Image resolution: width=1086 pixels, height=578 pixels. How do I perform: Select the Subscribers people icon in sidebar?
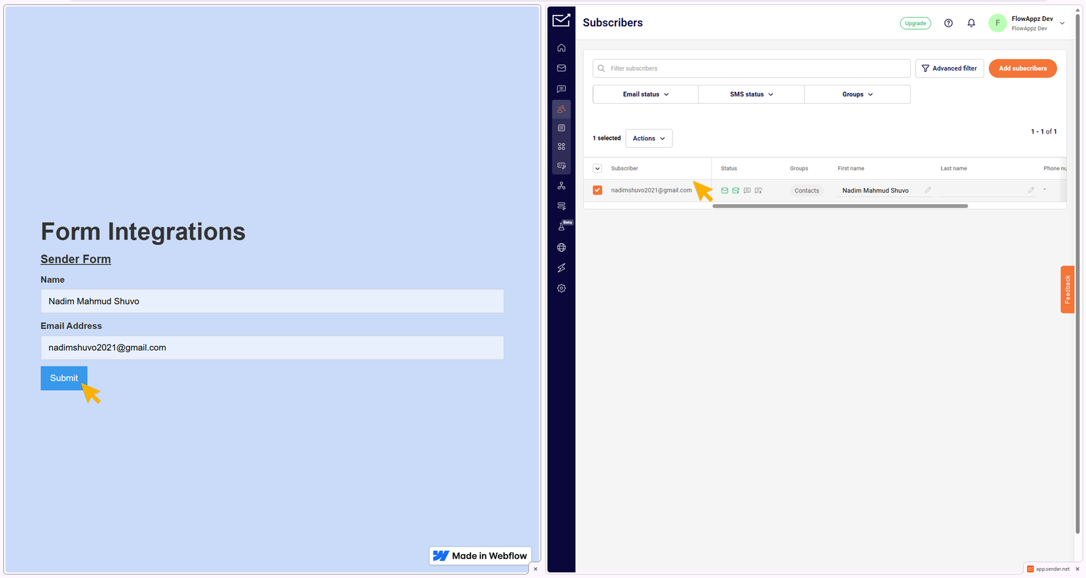tap(561, 109)
